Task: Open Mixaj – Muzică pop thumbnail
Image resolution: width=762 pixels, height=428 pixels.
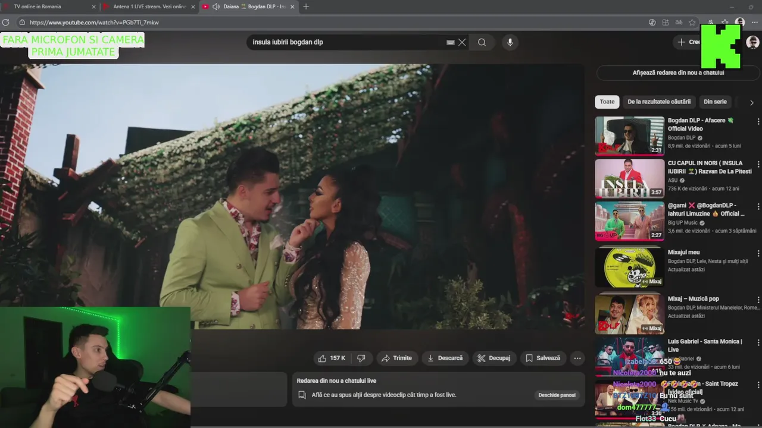Action: click(x=629, y=313)
